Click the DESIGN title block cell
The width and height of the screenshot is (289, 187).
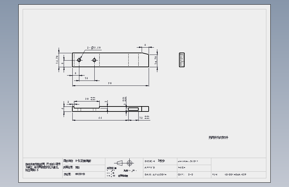coord(160,161)
